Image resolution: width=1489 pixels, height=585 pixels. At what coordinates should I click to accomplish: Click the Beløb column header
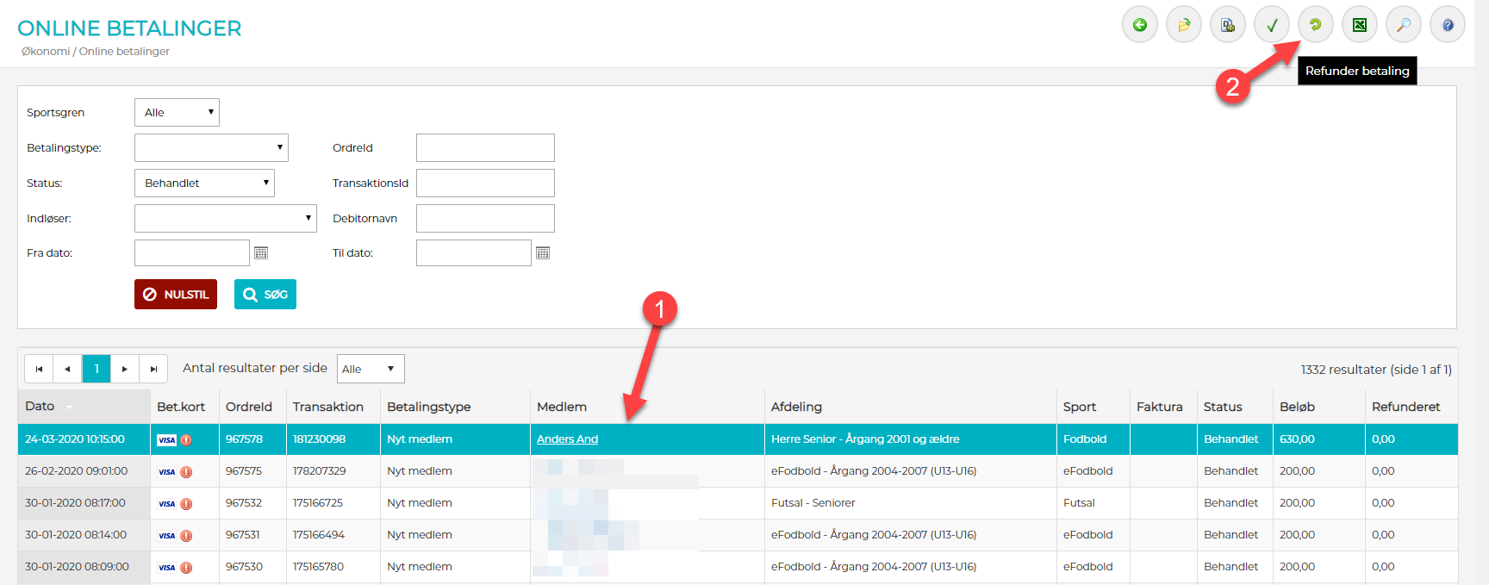point(1297,407)
